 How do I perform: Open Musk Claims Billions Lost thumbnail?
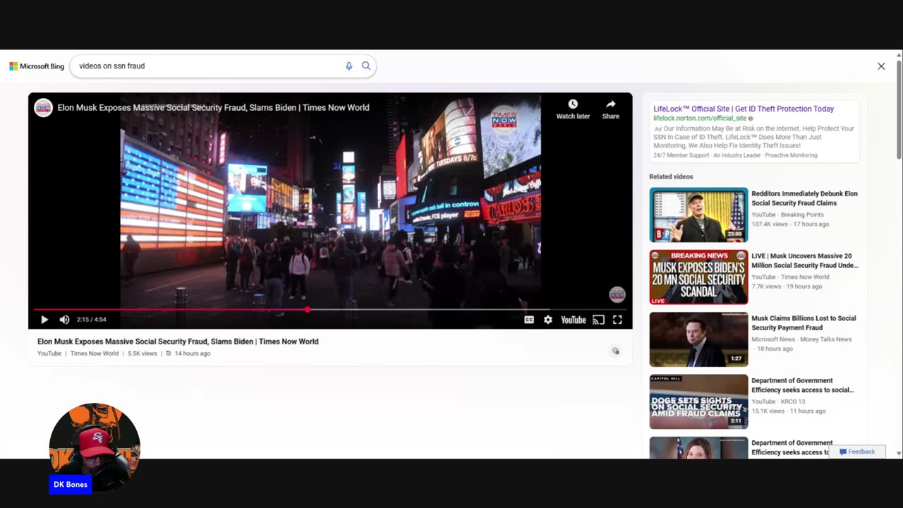point(698,339)
